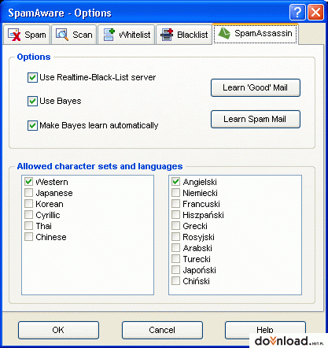Image resolution: width=328 pixels, height=348 pixels.
Task: Switch to the Spam tab label
Action: (35, 35)
